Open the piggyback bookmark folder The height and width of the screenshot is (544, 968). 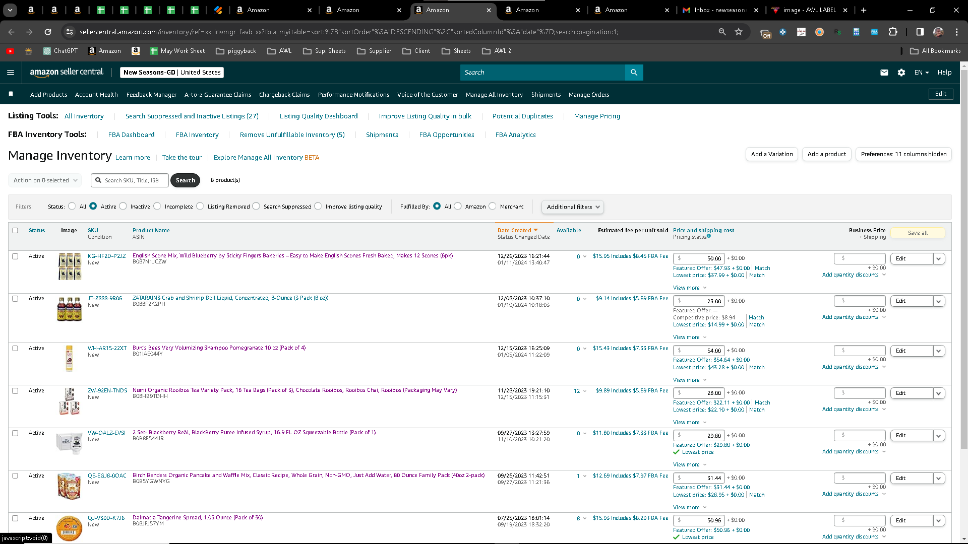pos(235,51)
